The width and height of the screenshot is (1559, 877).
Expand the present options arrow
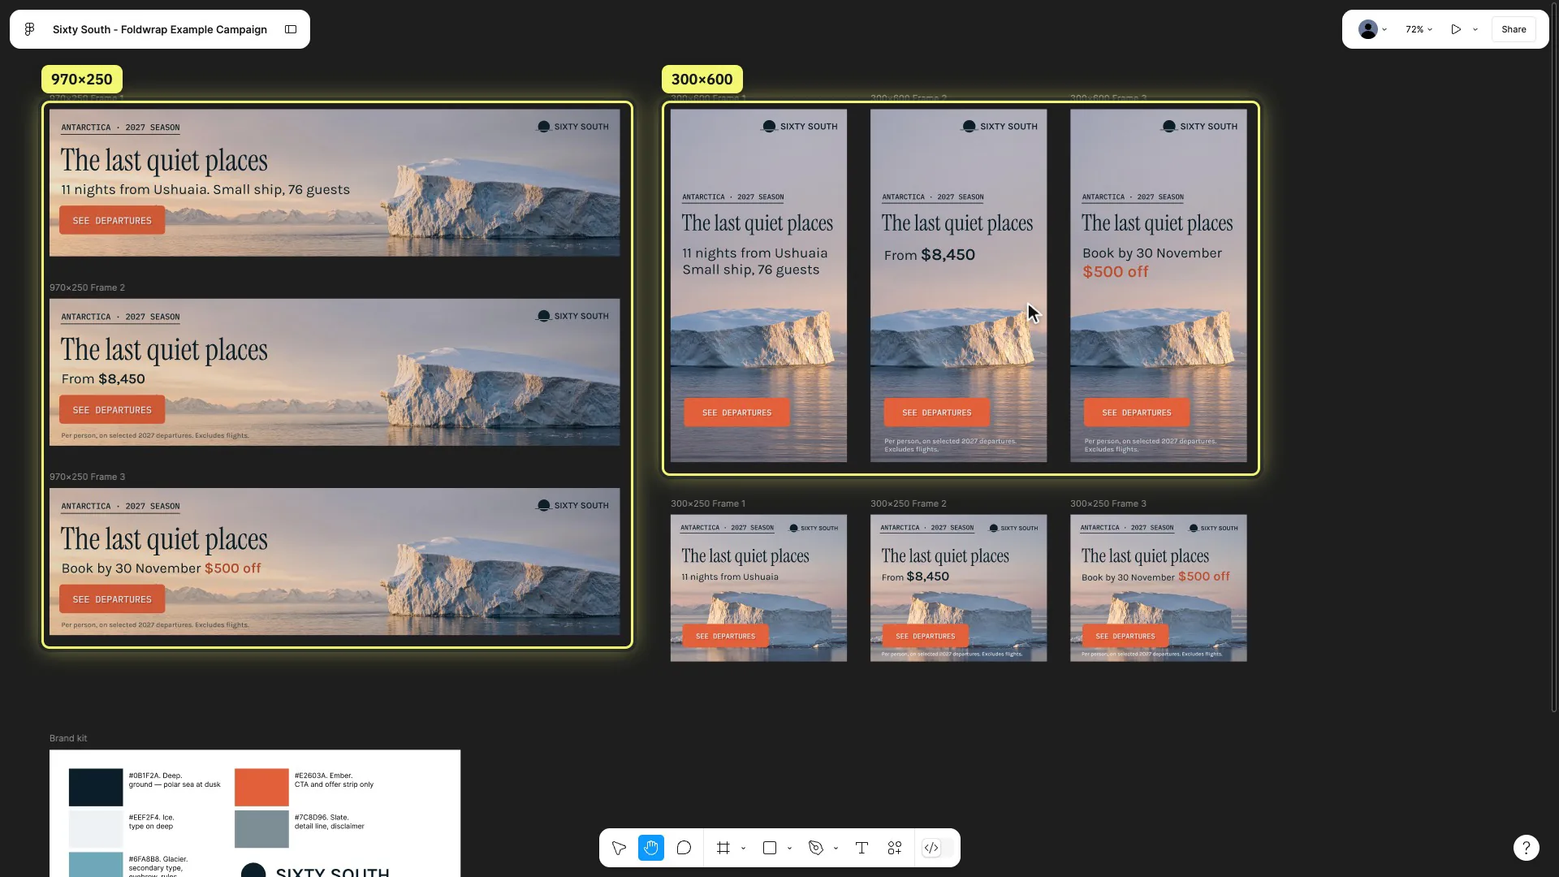click(1475, 29)
